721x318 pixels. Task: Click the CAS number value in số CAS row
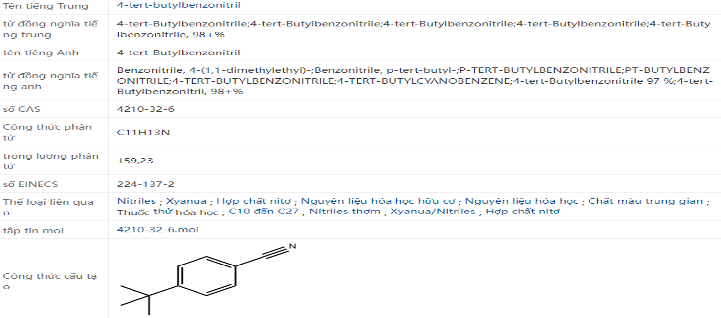tap(145, 109)
